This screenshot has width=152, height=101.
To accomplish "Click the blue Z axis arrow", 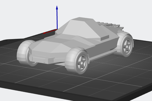I will (57, 17).
